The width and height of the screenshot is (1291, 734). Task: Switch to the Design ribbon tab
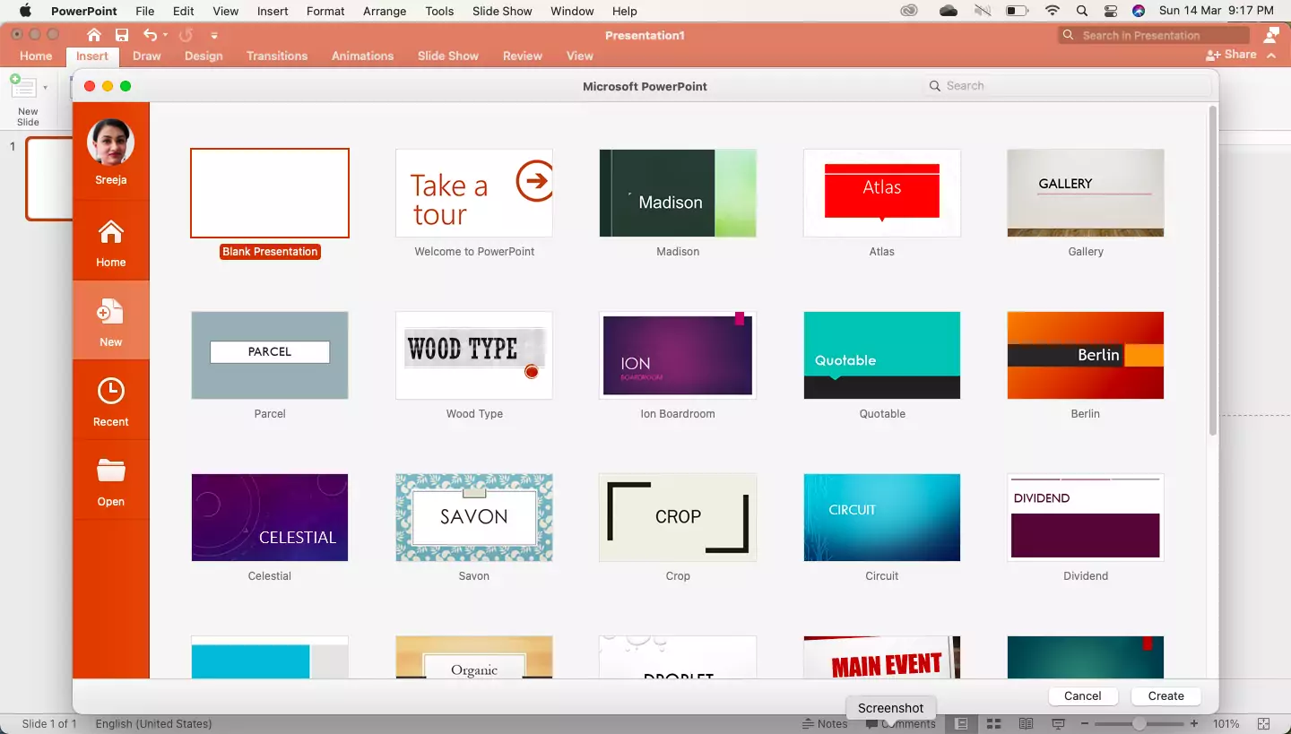tap(204, 56)
